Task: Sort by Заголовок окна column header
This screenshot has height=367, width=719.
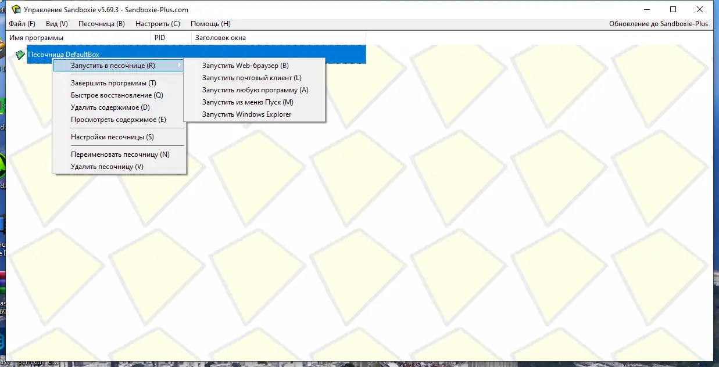Action: 279,38
